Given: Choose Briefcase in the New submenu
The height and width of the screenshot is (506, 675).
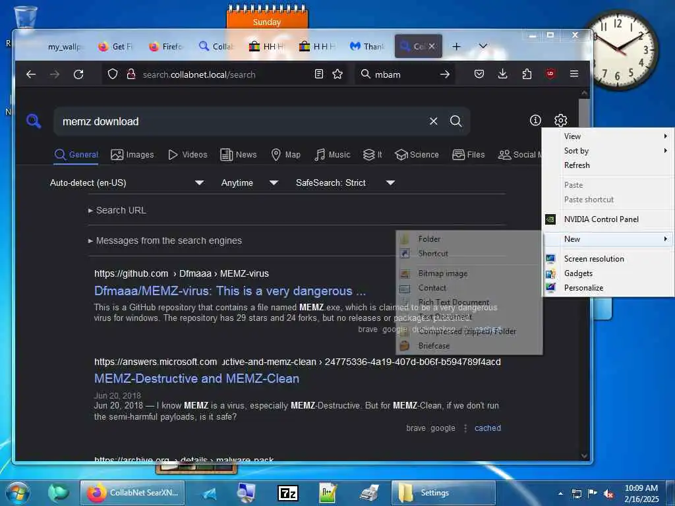Looking at the screenshot, I should click(x=469, y=346).
